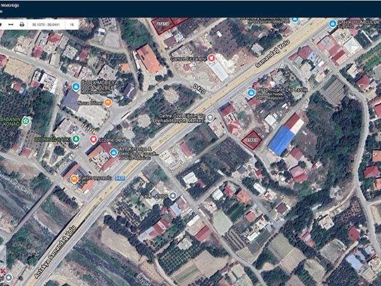381x286 pixels.
Task: Click the Özbek Mobilya shop marker
Action: (76, 86)
